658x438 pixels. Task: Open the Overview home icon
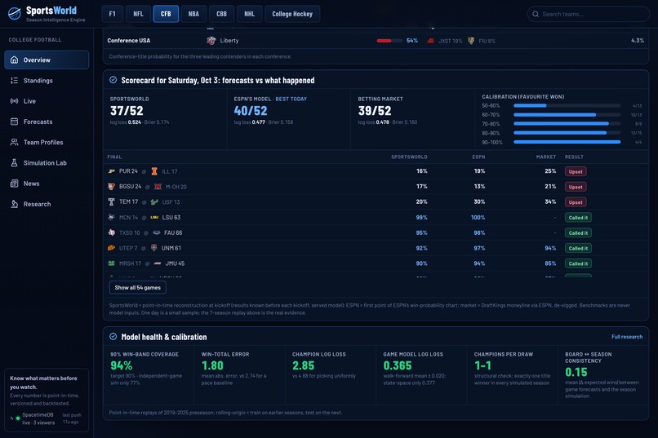click(x=14, y=60)
